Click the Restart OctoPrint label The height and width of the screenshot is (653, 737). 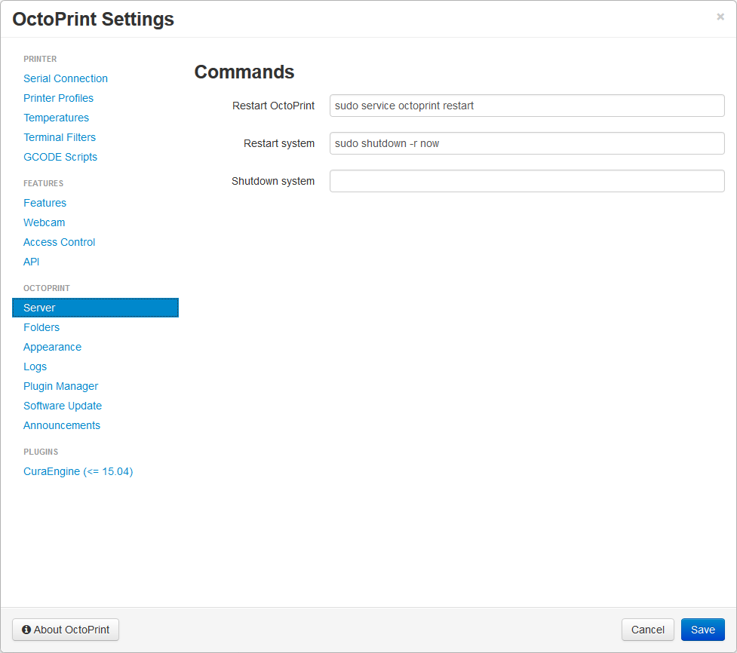pyautogui.click(x=274, y=106)
